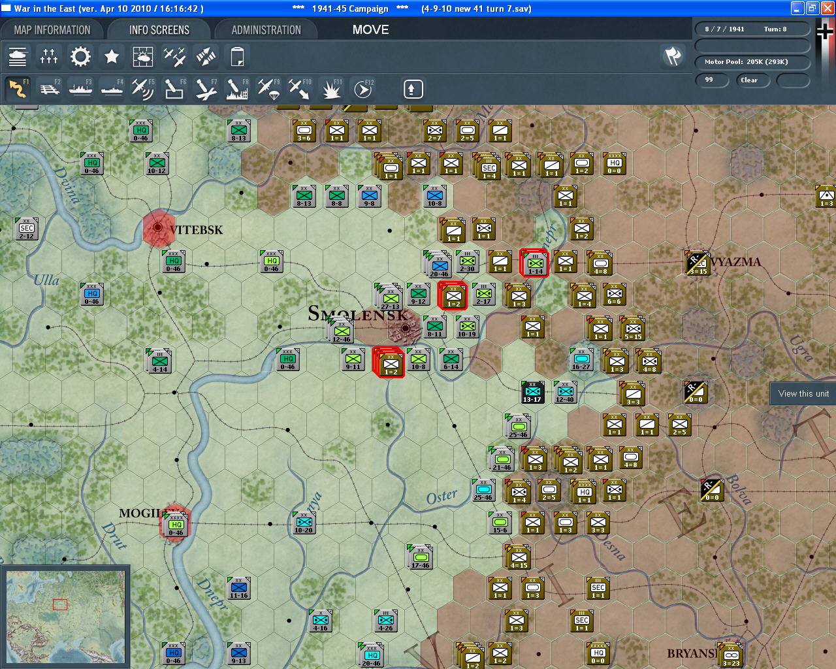
Task: Click the 8 / 7 / 1941 date display
Action: tap(724, 29)
